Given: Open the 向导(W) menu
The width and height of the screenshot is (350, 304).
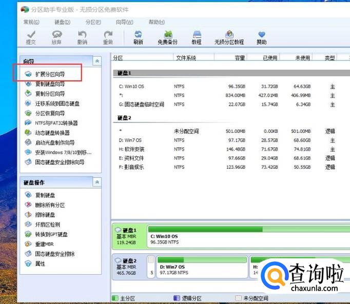Looking at the screenshot, I should [125, 22].
